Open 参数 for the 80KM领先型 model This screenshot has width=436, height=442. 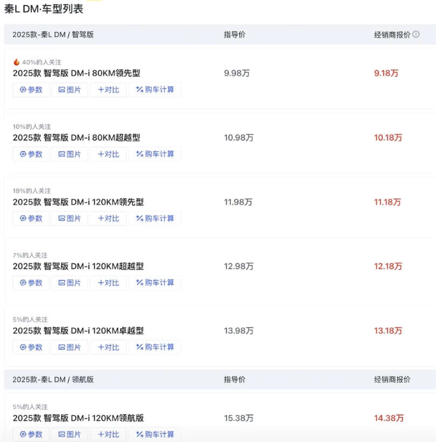pos(31,90)
